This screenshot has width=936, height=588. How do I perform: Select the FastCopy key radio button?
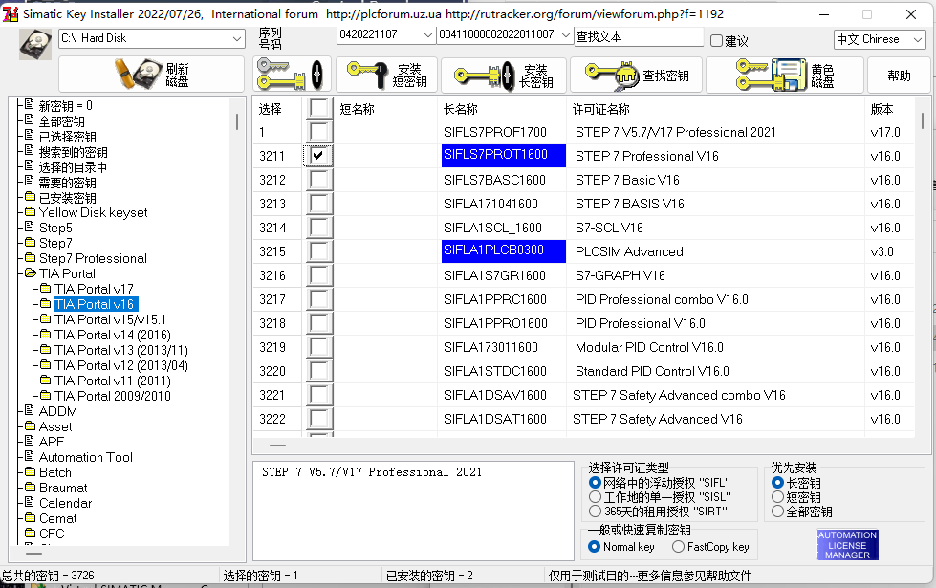pyautogui.click(x=678, y=546)
